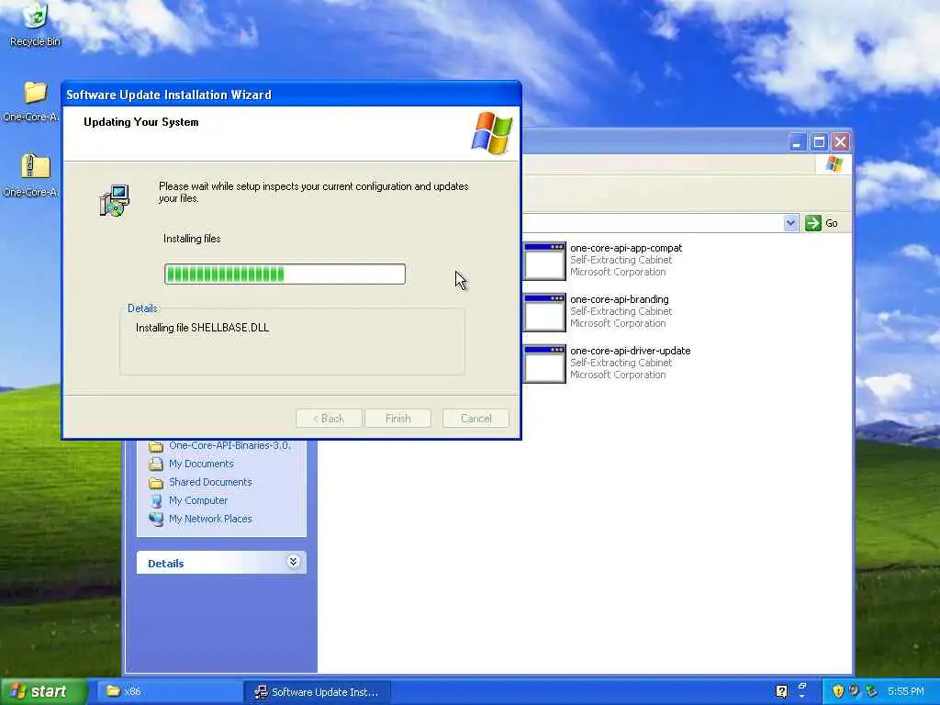Open the address bar dropdown arrow in Explorer
940x705 pixels.
pos(790,223)
